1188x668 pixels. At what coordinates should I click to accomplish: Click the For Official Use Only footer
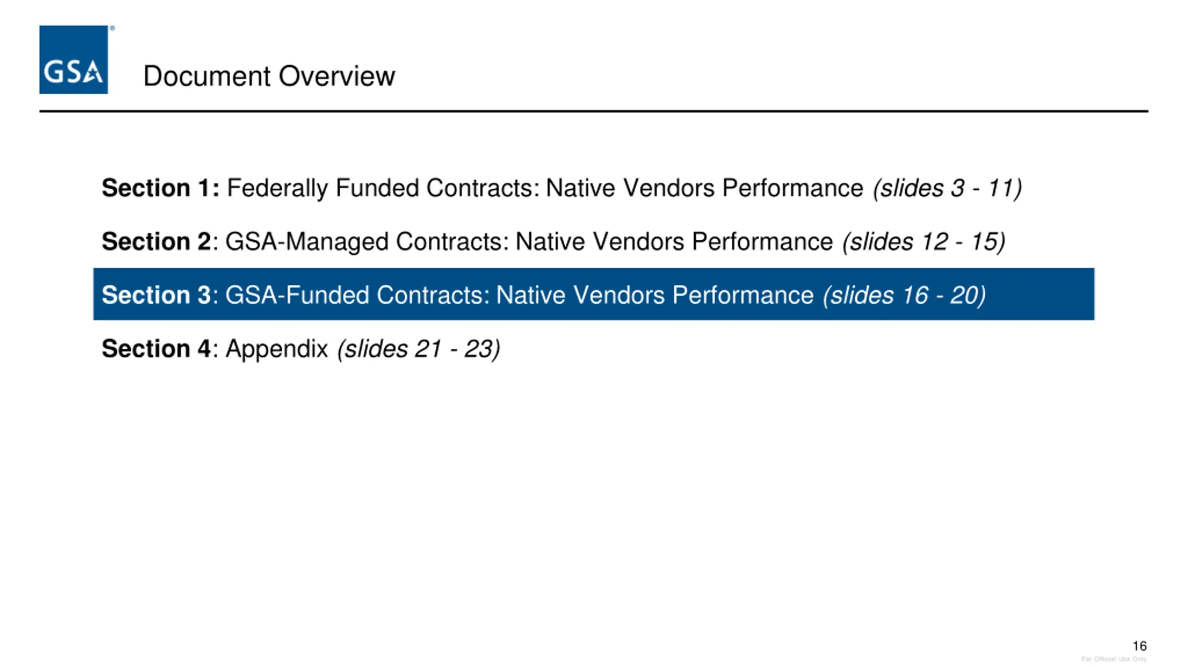(1114, 659)
